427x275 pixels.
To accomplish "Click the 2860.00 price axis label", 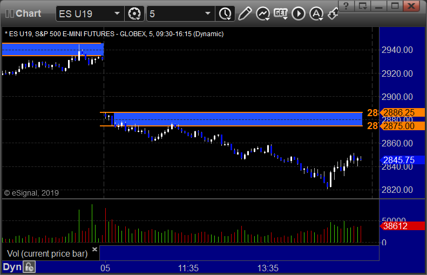I will tap(397, 143).
